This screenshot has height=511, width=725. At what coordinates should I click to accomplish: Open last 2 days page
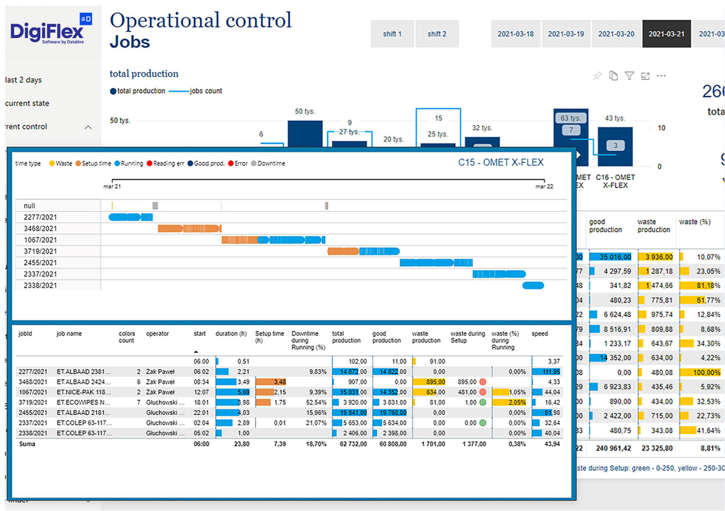pos(24,80)
